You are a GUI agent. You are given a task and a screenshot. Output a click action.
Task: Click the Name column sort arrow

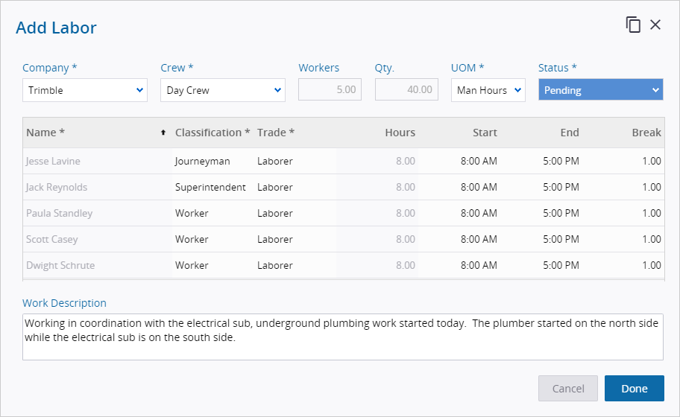click(x=163, y=133)
